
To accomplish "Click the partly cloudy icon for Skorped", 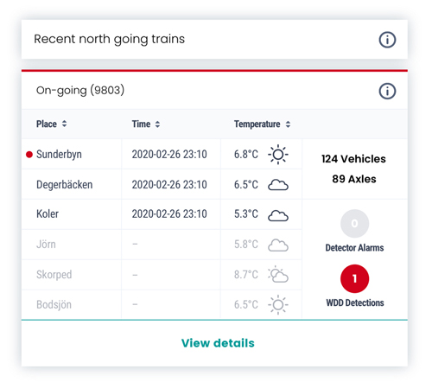I will [278, 275].
